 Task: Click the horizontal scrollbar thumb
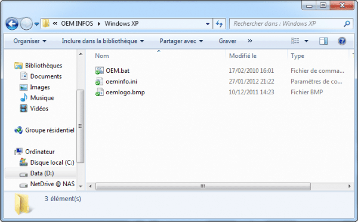point(203,186)
